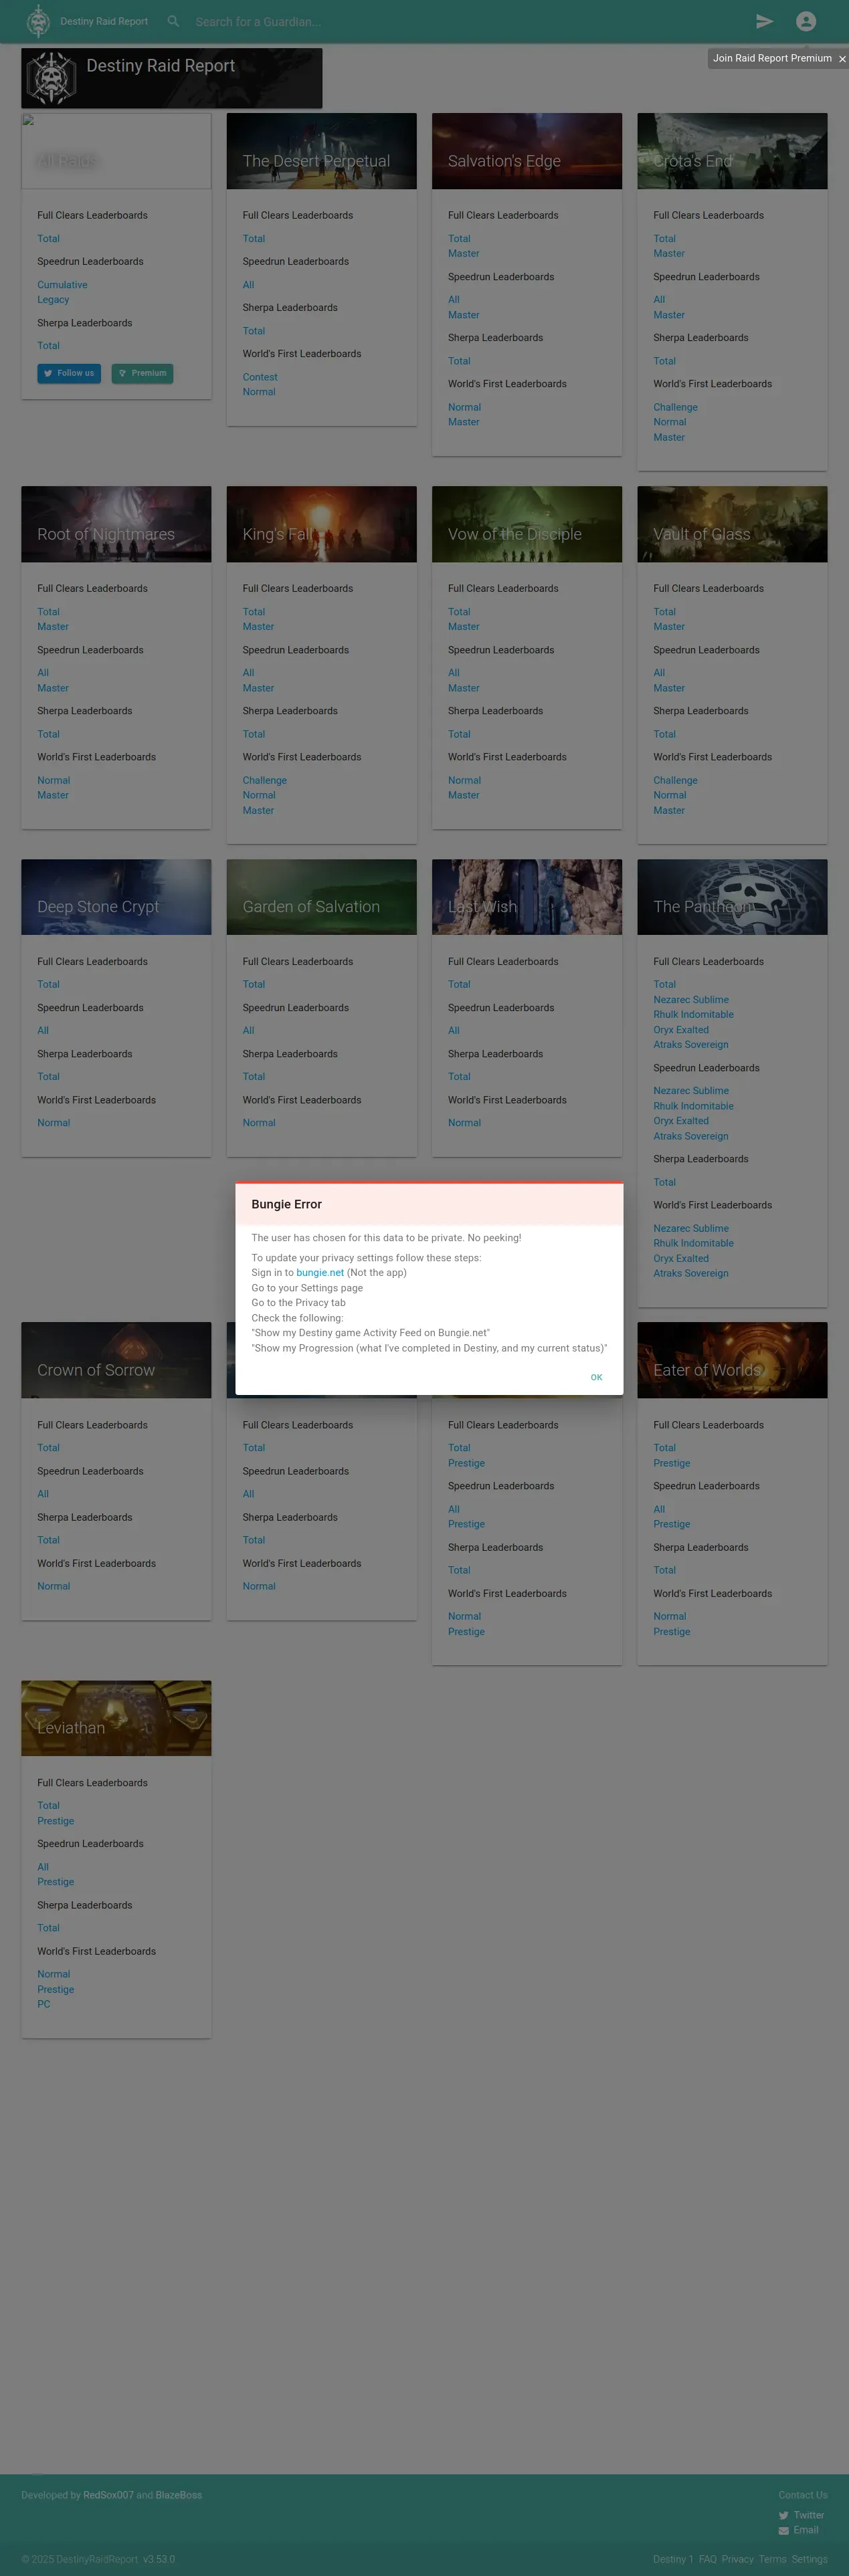849x2576 pixels.
Task: Dismiss the Bungie Error dialog with OK
Action: tap(596, 1377)
